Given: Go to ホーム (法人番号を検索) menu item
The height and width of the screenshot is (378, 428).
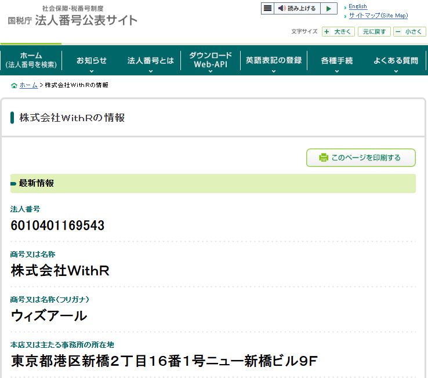Looking at the screenshot, I should pos(31,60).
